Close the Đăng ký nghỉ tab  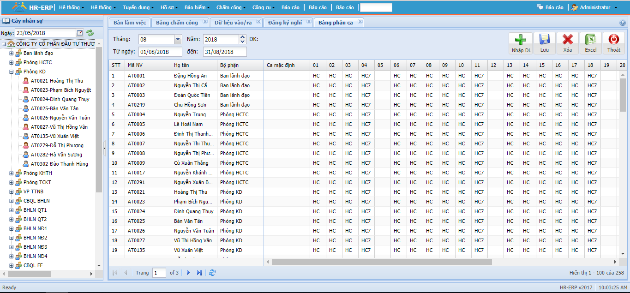(x=308, y=22)
